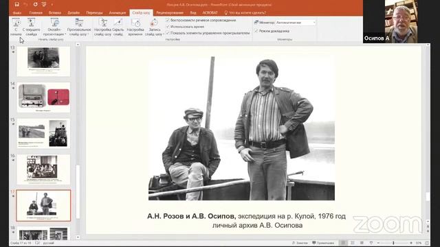
Task: Click the slide counter in status bar
Action: (x=21, y=243)
